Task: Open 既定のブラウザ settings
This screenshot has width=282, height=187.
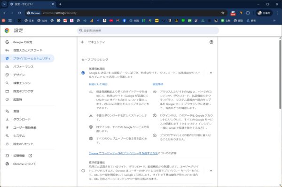Action: 23,91
